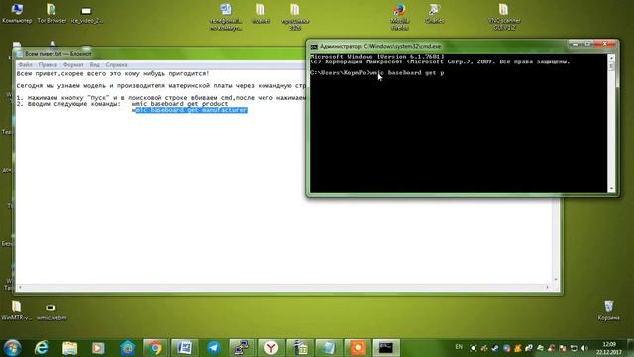Screen dimensions: 634x357
Task: Launch Internet Explorer from taskbar
Action: 42,348
